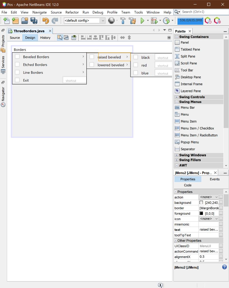This screenshot has width=229, height=288.
Task: Click Change vertical resizability arrow icon
Action: [x=129, y=37]
